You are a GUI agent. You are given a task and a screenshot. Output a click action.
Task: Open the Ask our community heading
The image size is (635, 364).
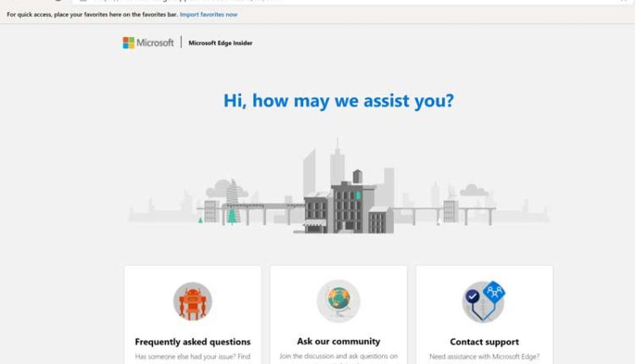pyautogui.click(x=339, y=341)
